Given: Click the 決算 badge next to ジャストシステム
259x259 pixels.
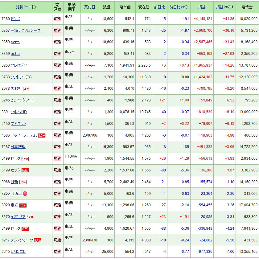Looking at the screenshot, I should click(x=42, y=136).
